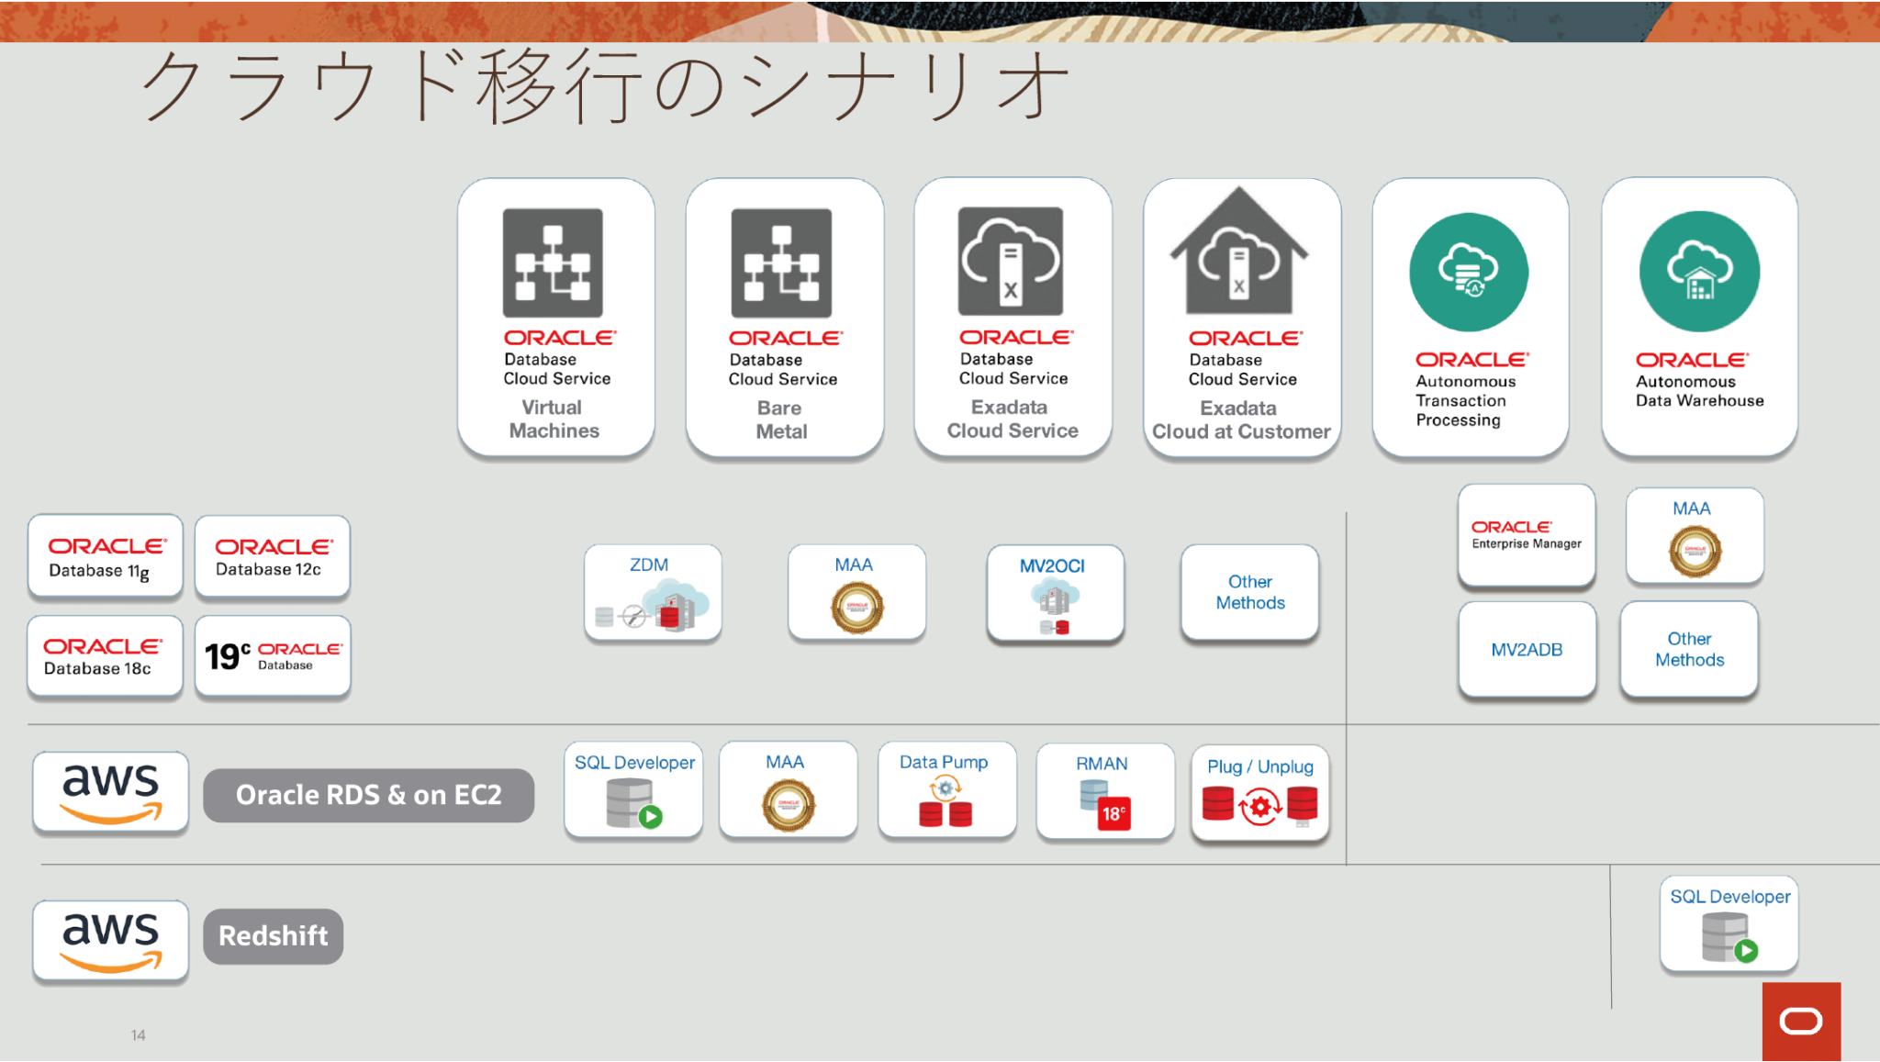Image resolution: width=1880 pixels, height=1062 pixels.
Task: Select the Plug / Unplug tool card
Action: pos(1260,793)
